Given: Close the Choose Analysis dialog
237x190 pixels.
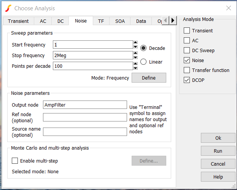Looking at the screenshot, I should (229, 8).
